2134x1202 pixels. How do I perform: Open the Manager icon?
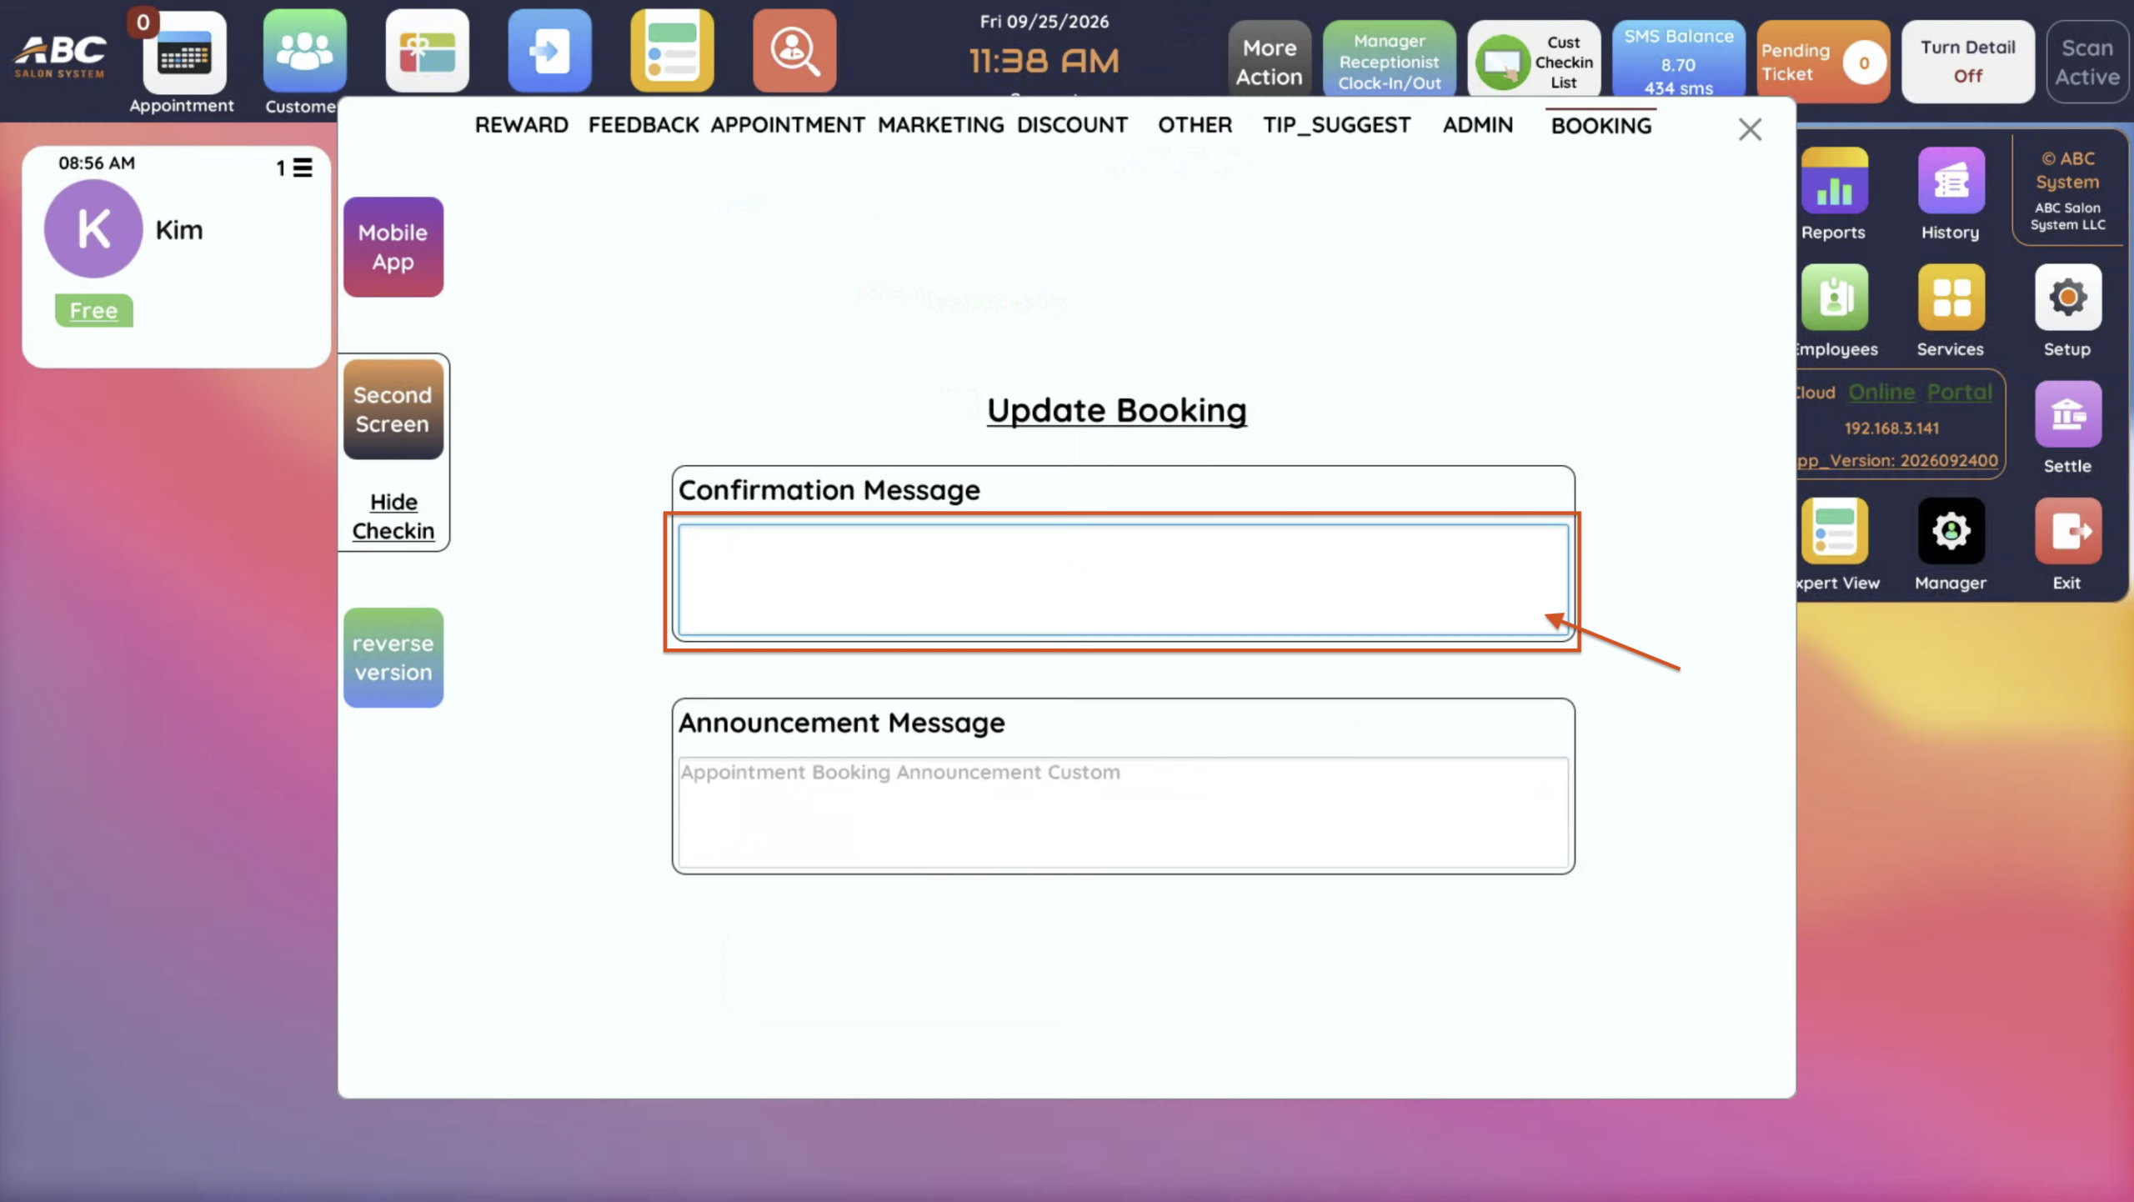1951,531
